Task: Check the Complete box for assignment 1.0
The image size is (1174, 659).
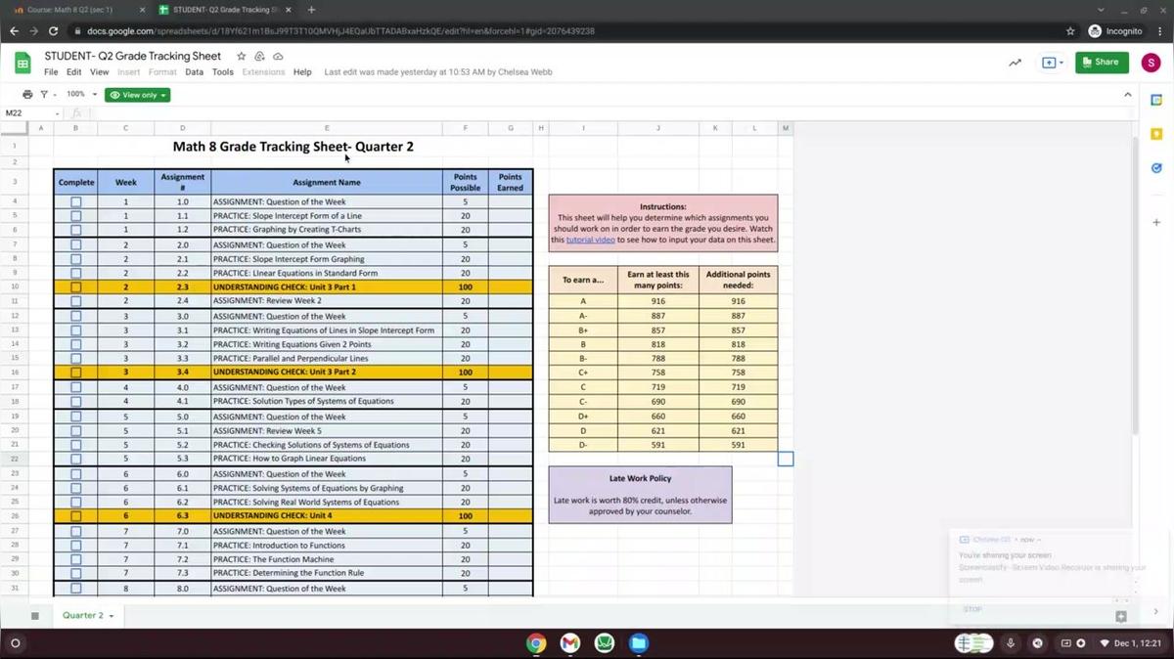Action: tap(75, 202)
